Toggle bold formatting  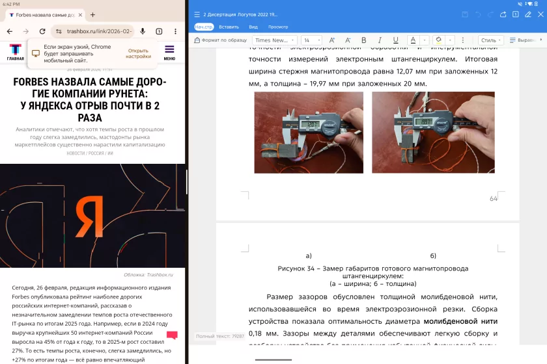pos(363,40)
